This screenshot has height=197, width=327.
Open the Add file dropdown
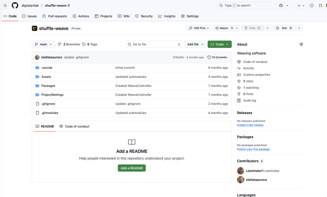tap(195, 44)
